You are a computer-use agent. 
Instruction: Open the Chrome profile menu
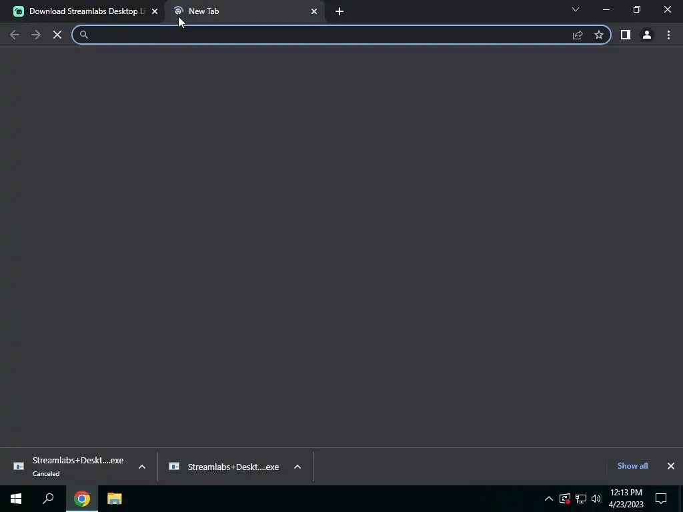[647, 35]
